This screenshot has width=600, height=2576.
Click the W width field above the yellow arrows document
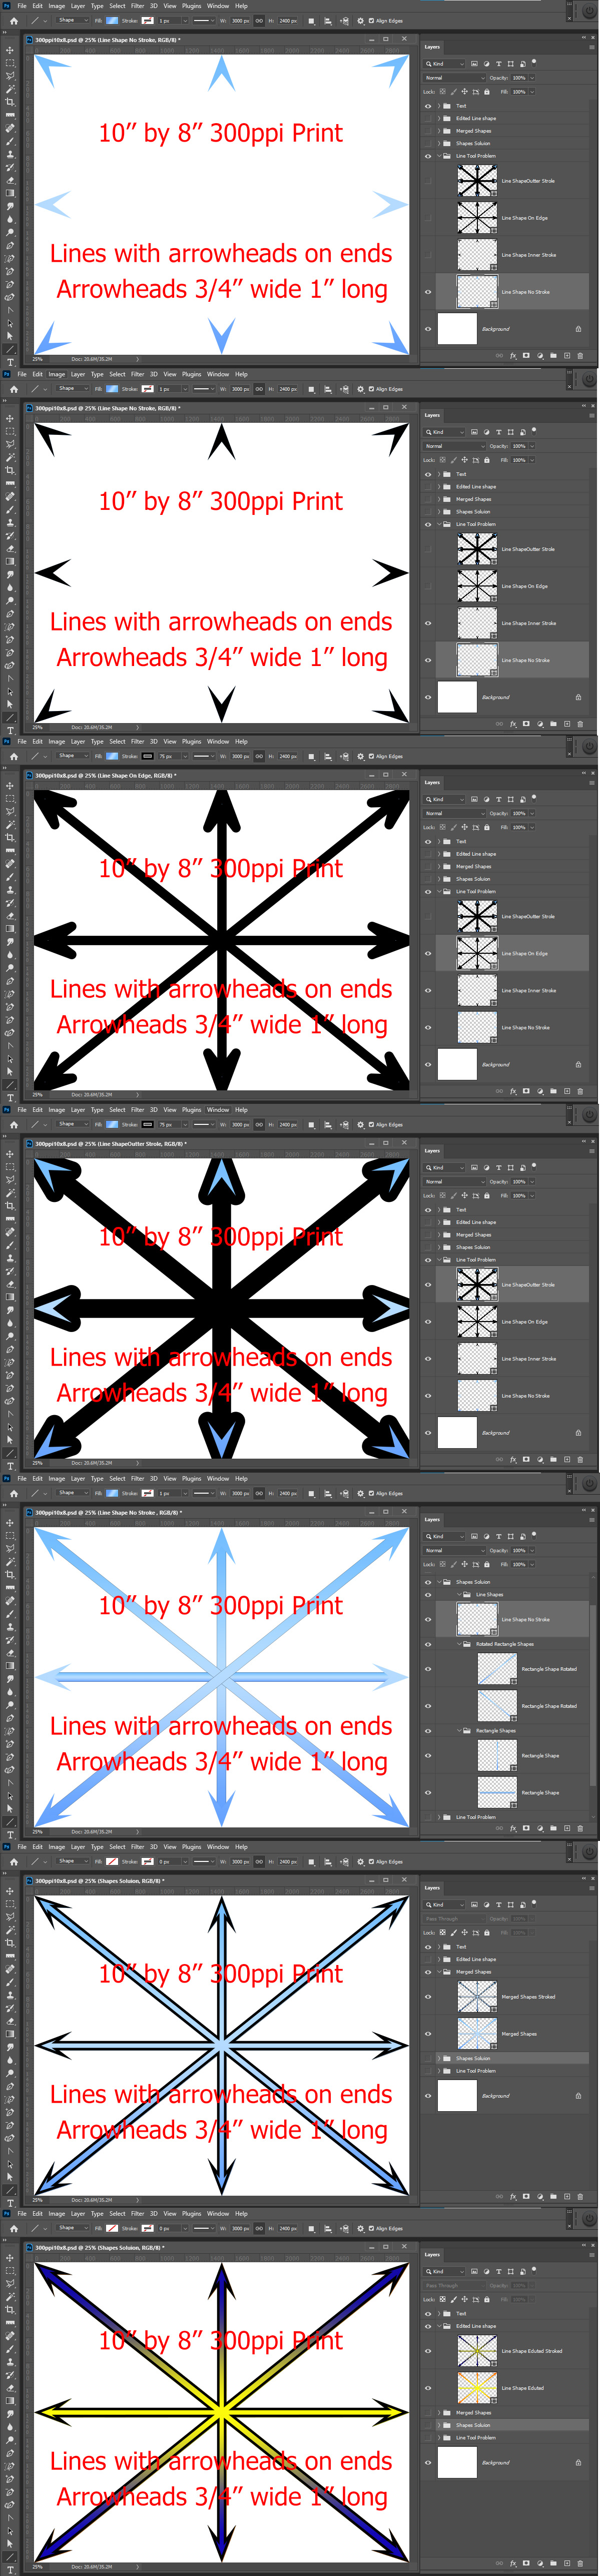tap(240, 2228)
